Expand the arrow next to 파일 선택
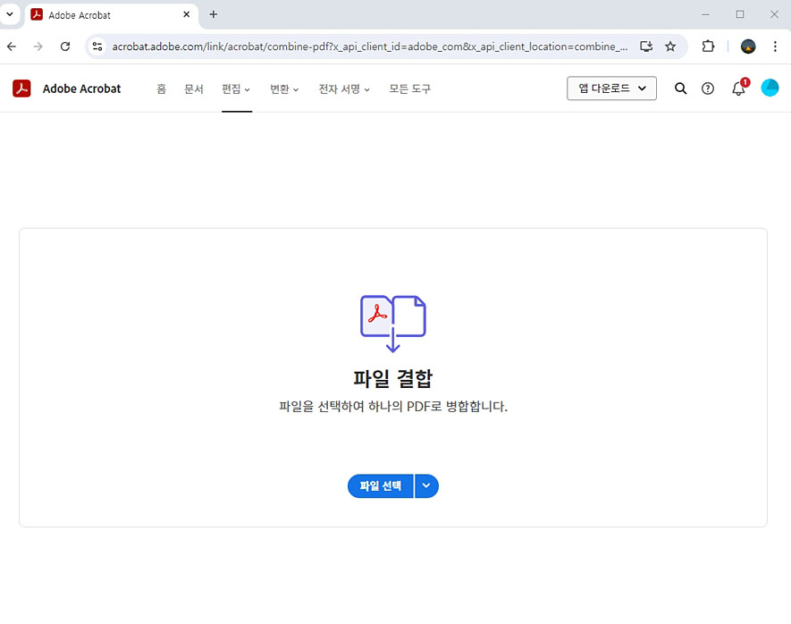Image resolution: width=791 pixels, height=624 pixels. 426,485
